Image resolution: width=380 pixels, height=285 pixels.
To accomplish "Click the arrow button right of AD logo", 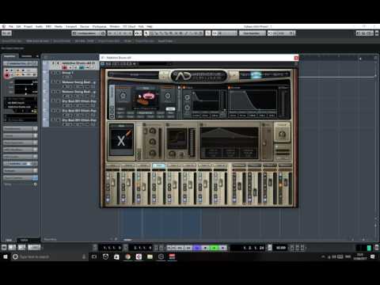I will [x=234, y=75].
